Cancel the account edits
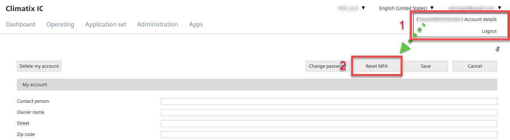Image resolution: width=510 pixels, height=140 pixels. tap(475, 66)
